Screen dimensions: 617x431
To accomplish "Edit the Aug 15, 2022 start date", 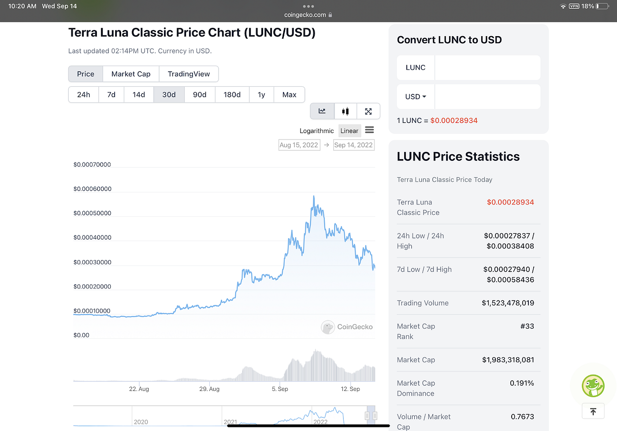I will 299,145.
